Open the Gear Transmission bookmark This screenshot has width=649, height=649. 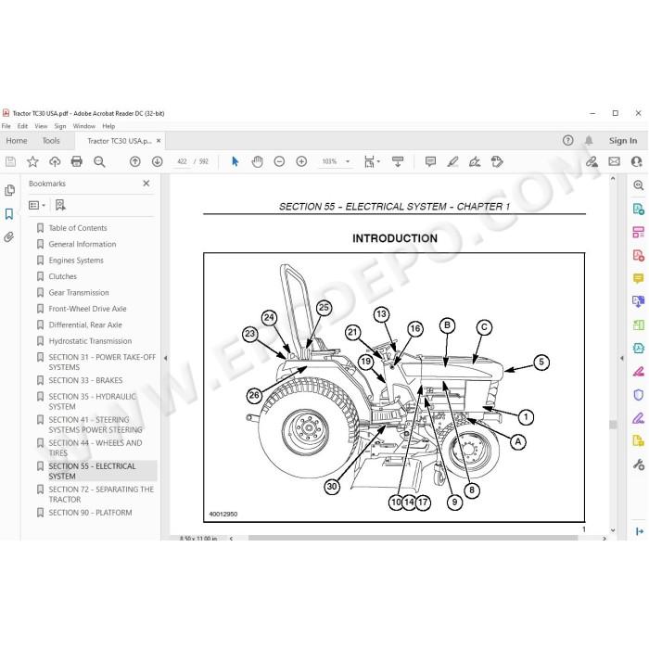click(79, 293)
